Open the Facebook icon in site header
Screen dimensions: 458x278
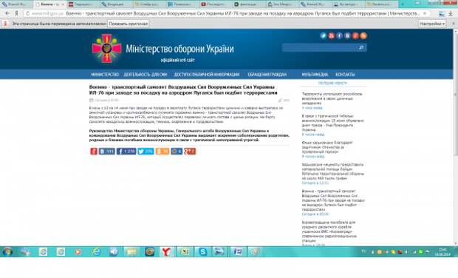click(339, 35)
